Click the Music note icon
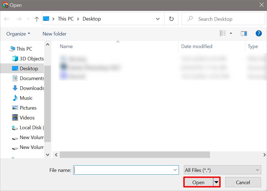 (15, 98)
